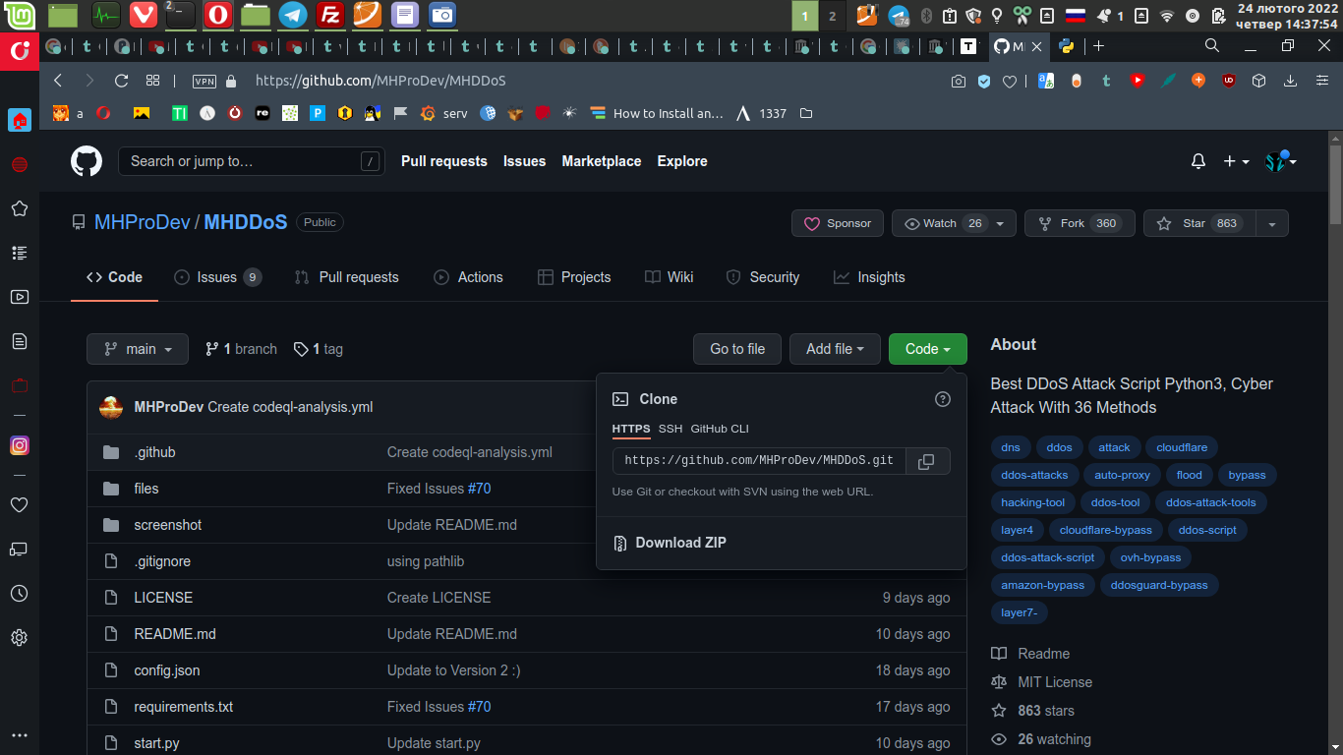Screen dimensions: 1343x755
Task: Click the clone URL text field
Action: (757, 461)
